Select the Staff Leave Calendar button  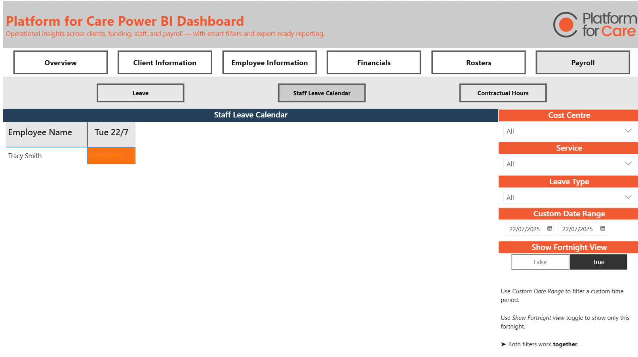[x=322, y=93]
